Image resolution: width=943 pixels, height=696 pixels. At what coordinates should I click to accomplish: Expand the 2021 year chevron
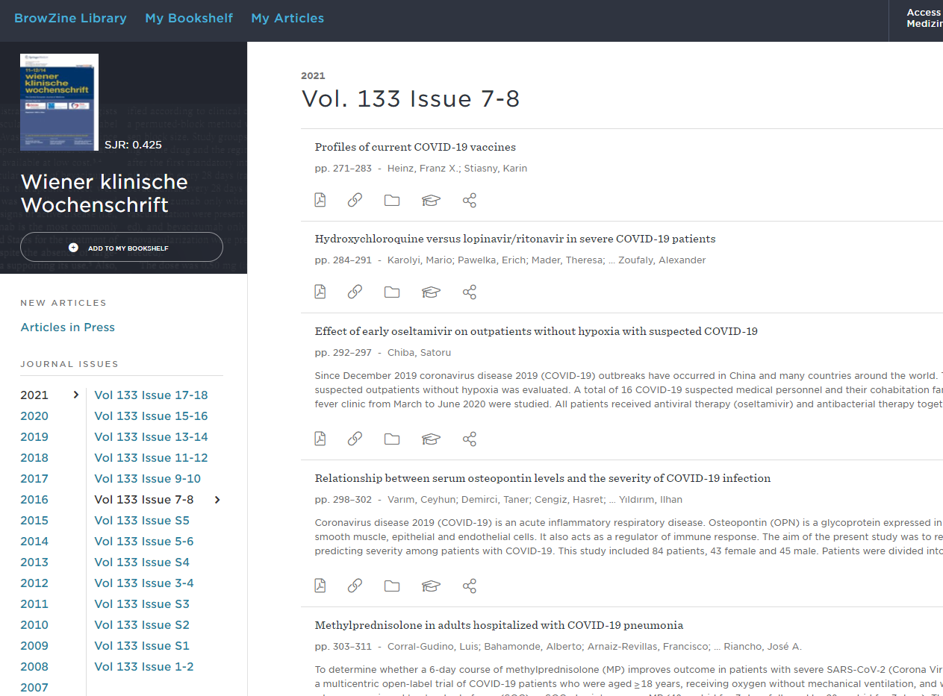coord(75,395)
